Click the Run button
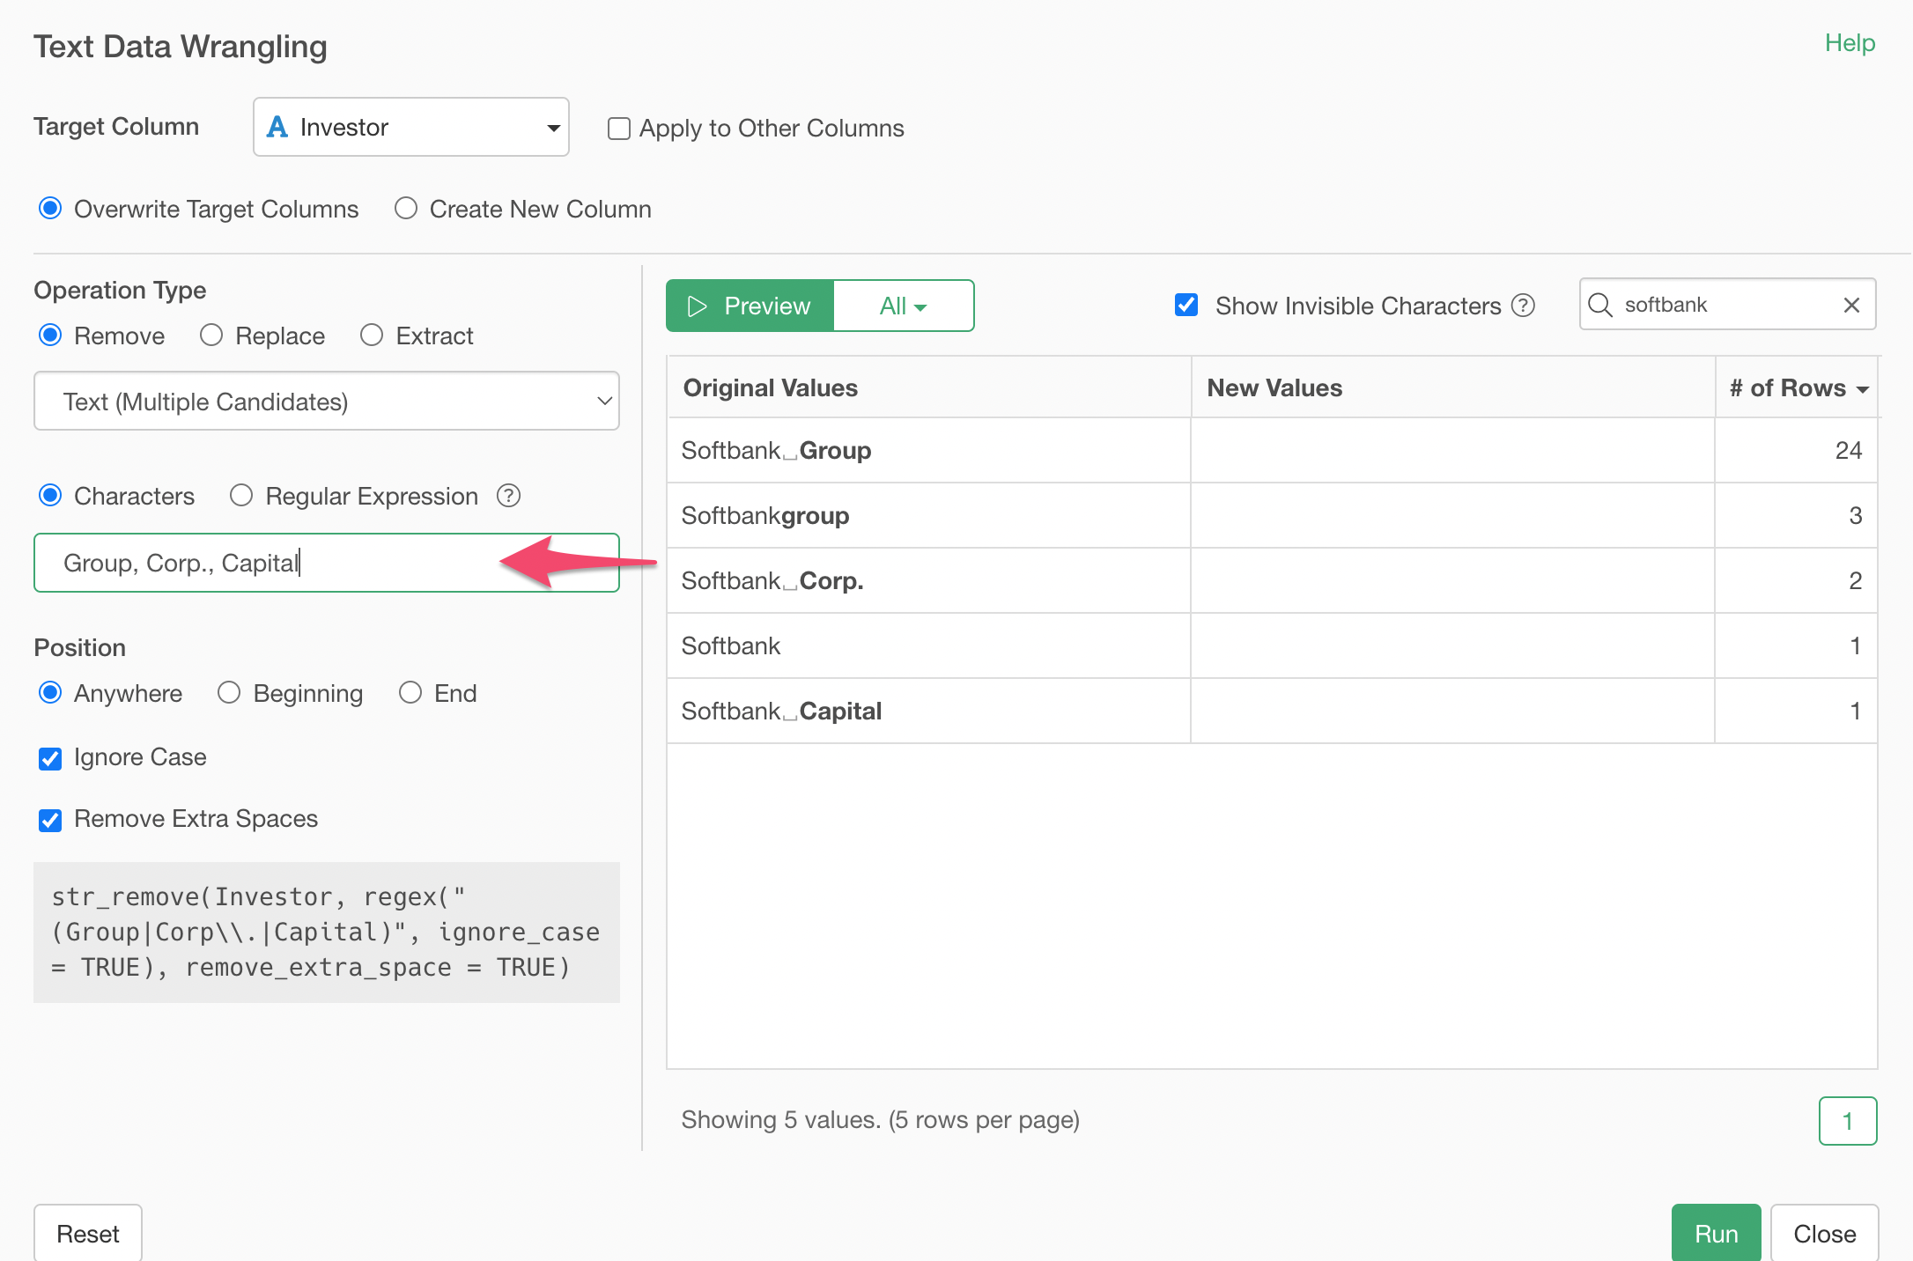Screen dimensions: 1913x1261 (1715, 1233)
